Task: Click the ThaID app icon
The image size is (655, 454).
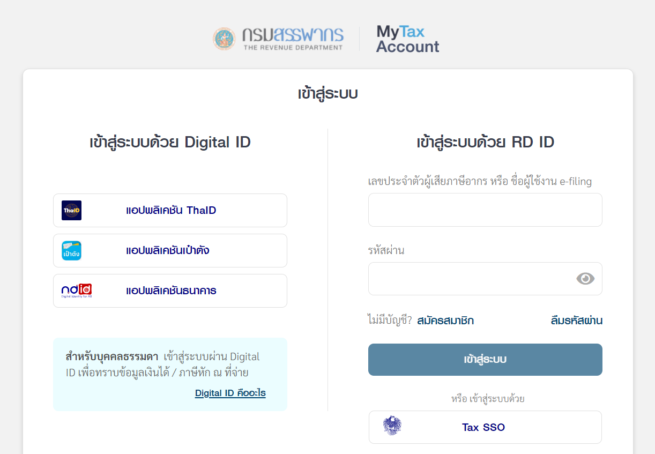Action: point(72,210)
